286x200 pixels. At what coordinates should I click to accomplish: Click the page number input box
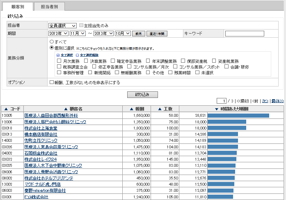222,101
